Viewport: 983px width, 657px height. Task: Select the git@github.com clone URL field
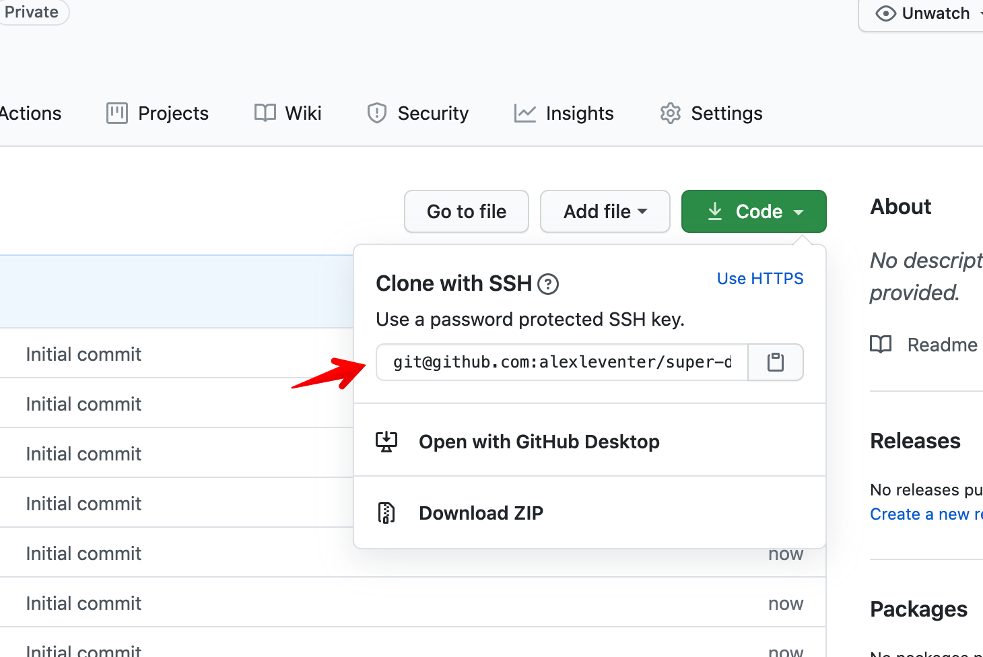pyautogui.click(x=562, y=362)
